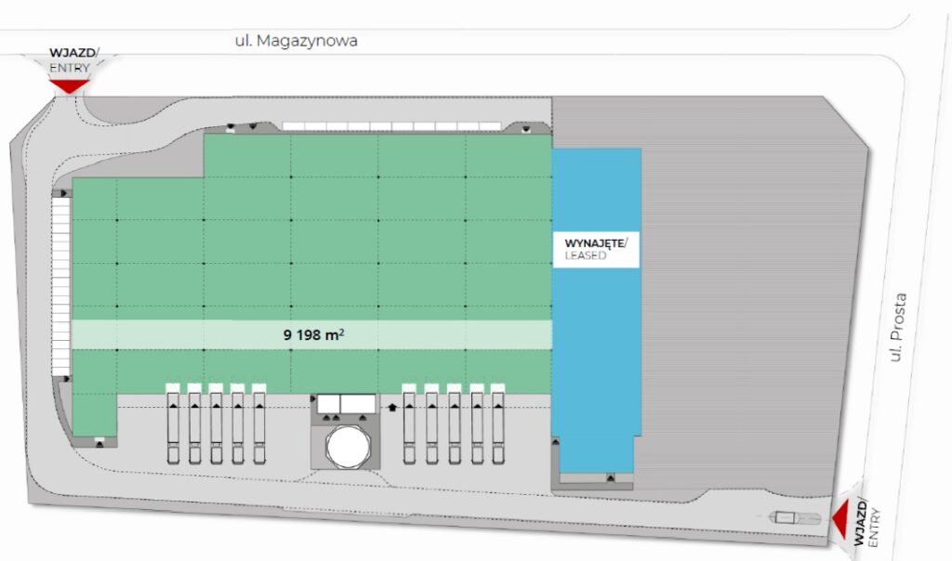Click the "9 198 m²" area label

coord(314,334)
